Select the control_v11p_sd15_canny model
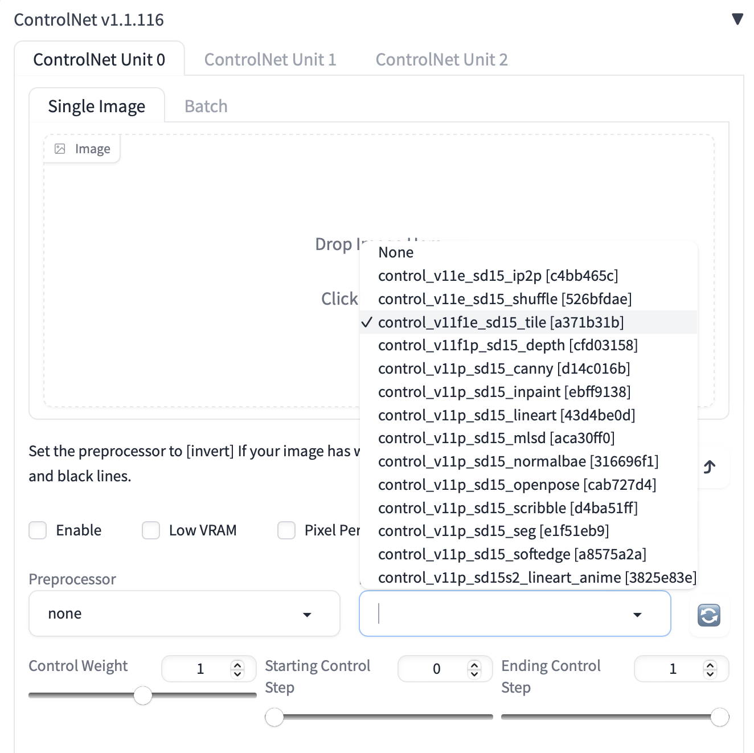The height and width of the screenshot is (753, 754). point(504,369)
